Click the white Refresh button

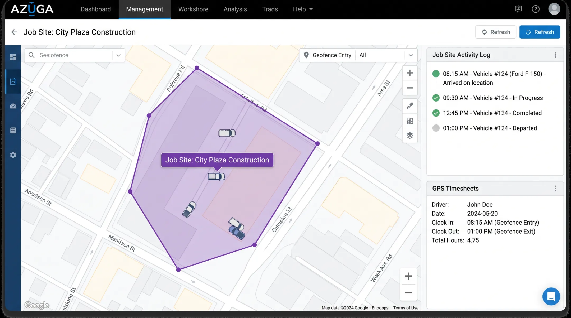coord(496,32)
